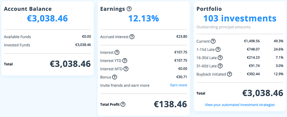287x117 pixels.
Task: Show the 31-60d Late help icon
Action: [220, 66]
